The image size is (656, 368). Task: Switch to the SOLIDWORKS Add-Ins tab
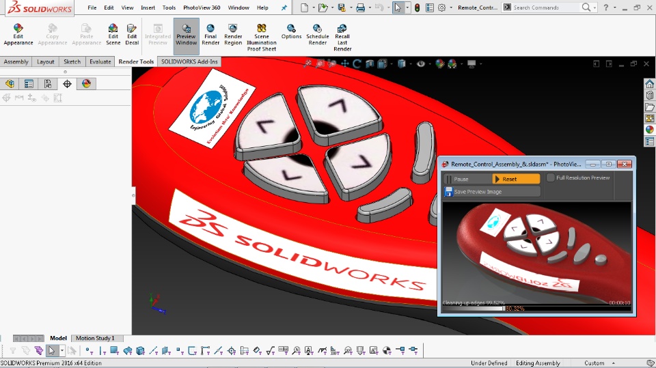click(x=189, y=61)
